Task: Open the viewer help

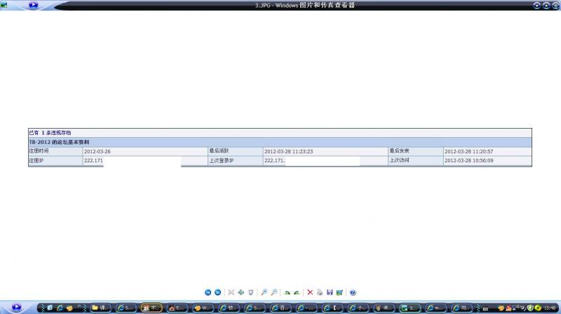Action: [x=353, y=292]
